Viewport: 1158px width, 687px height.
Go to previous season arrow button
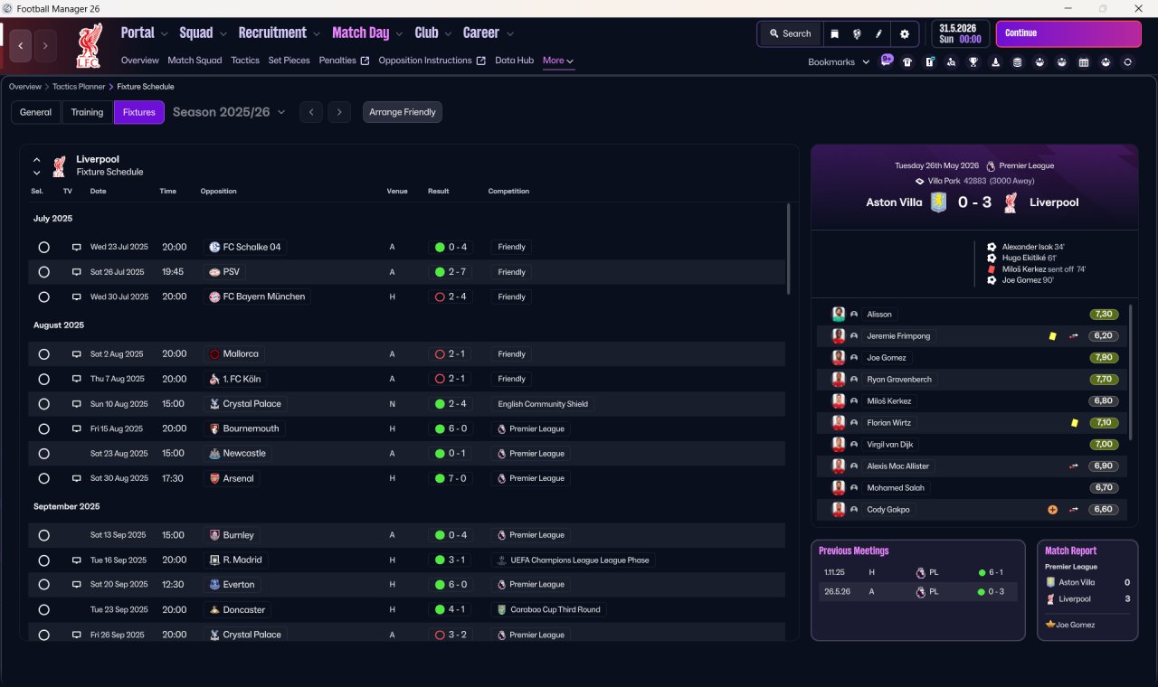tap(311, 112)
